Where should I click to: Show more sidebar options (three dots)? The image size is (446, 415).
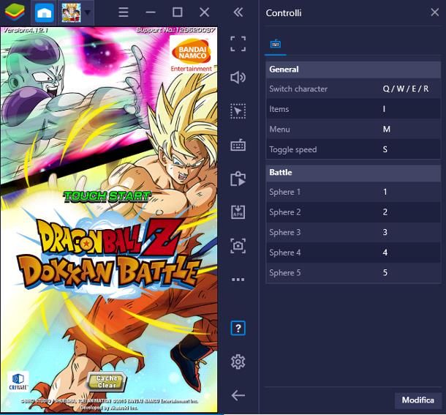point(238,280)
